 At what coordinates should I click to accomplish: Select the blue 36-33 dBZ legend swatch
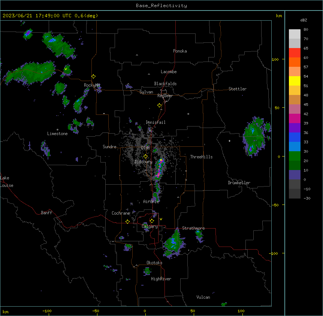pyautogui.click(x=295, y=137)
